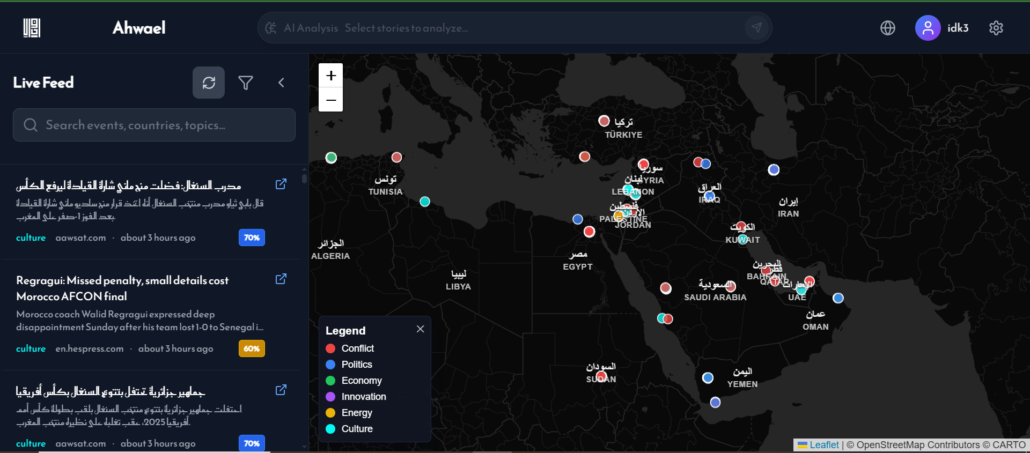Click the yellow Energy legend swatch

click(330, 413)
